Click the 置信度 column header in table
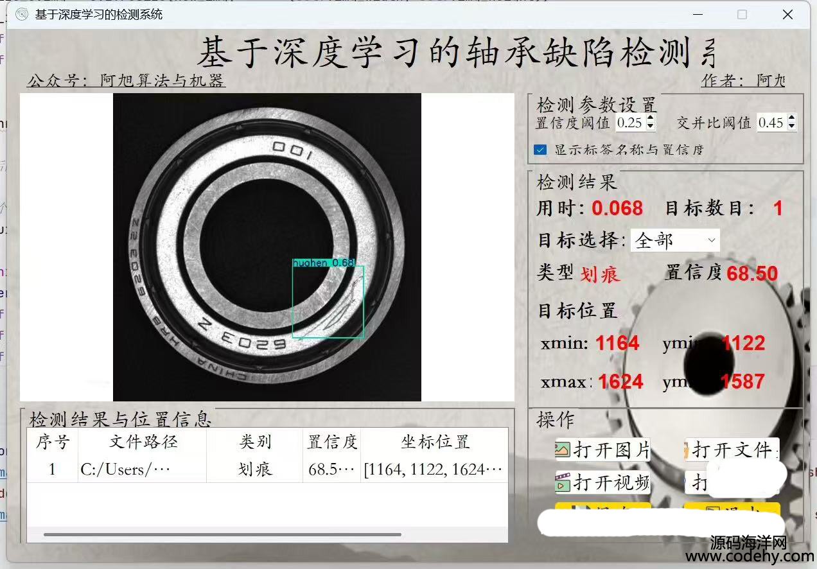The width and height of the screenshot is (817, 569). click(x=331, y=441)
